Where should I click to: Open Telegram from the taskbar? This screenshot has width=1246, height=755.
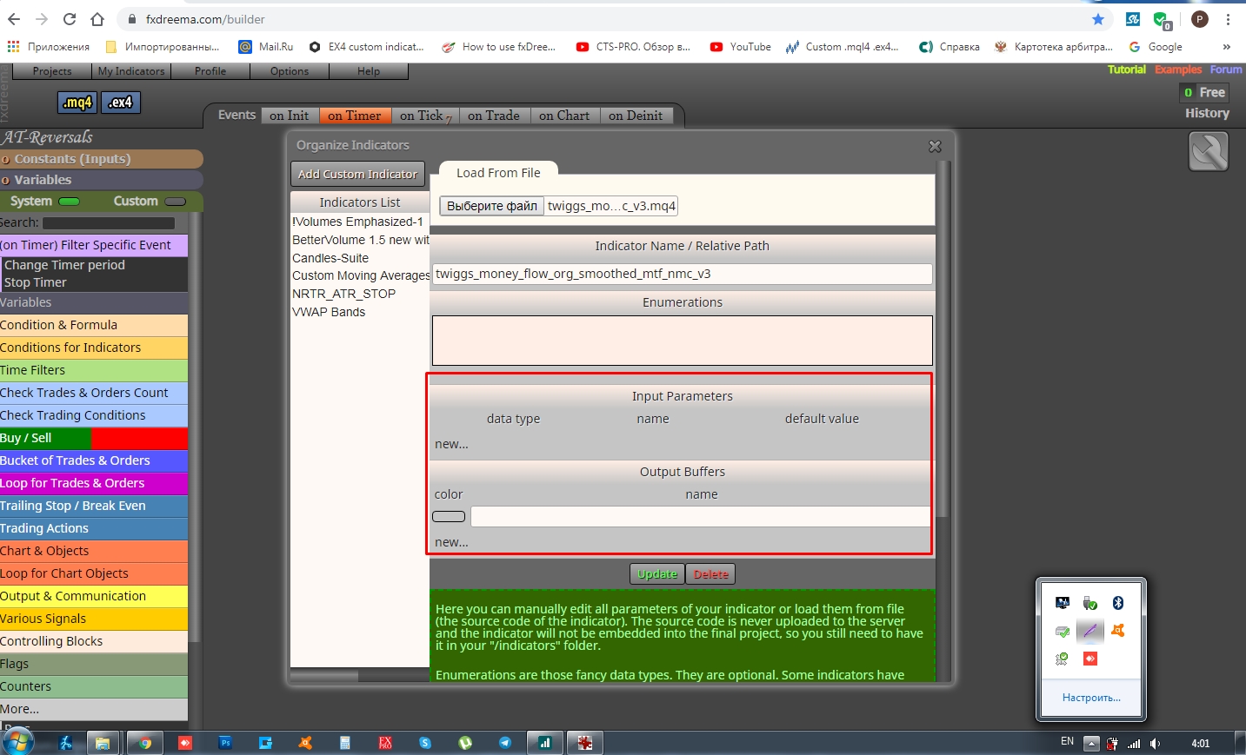(505, 743)
